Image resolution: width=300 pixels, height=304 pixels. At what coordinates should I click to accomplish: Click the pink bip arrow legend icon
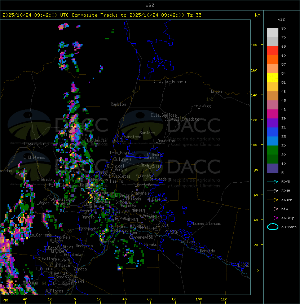click(x=273, y=209)
